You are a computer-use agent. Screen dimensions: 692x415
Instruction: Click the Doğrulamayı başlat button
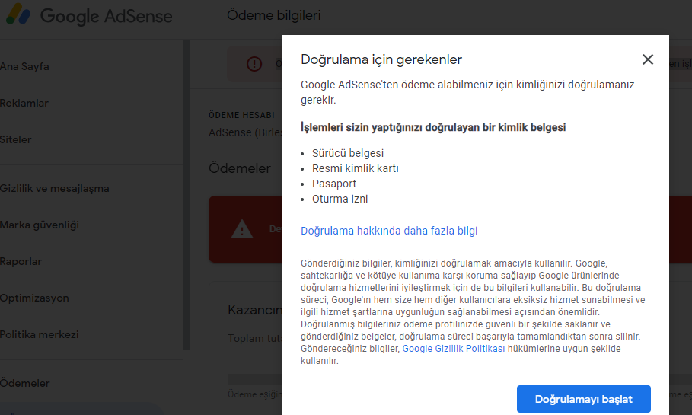tap(583, 399)
